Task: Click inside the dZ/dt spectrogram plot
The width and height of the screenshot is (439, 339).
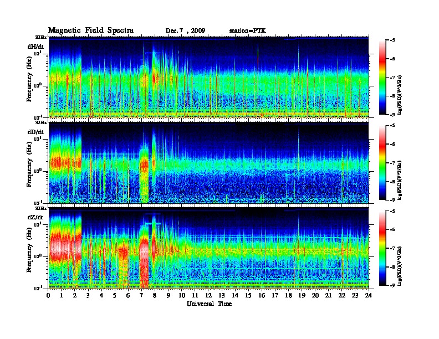Action: (208, 248)
